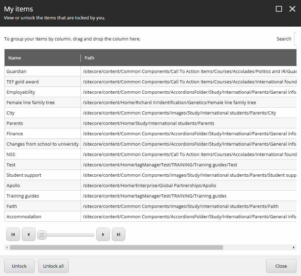
Task: Maximize the My items dialog
Action: tap(279, 9)
